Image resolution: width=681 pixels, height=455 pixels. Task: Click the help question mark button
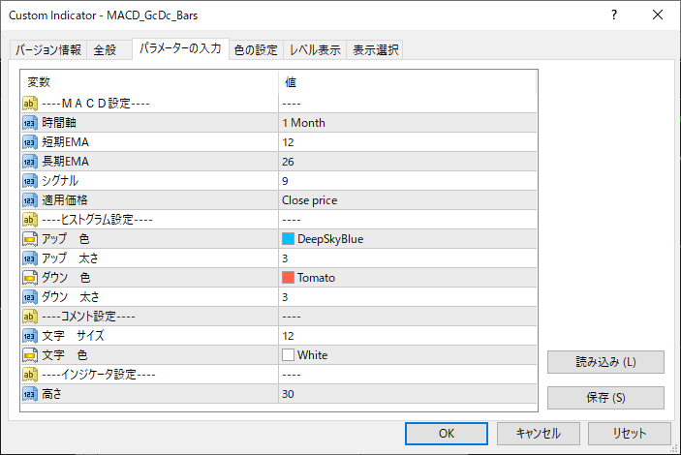click(615, 15)
